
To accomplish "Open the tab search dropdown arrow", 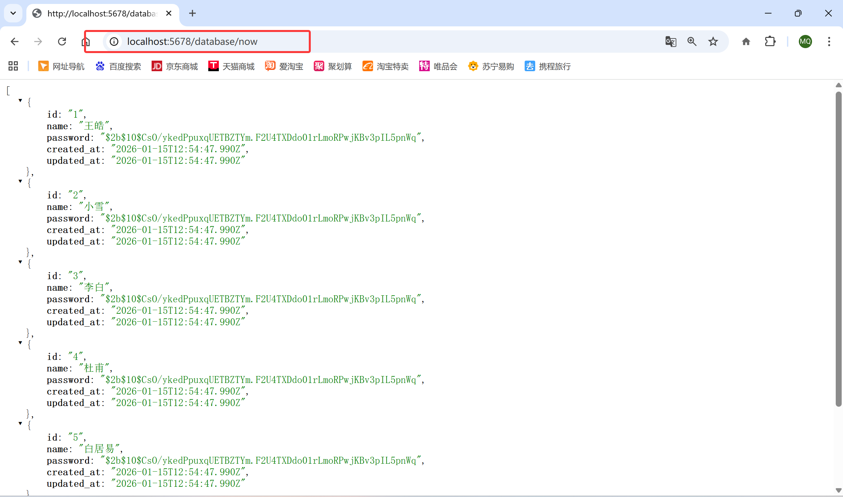I will pos(13,14).
